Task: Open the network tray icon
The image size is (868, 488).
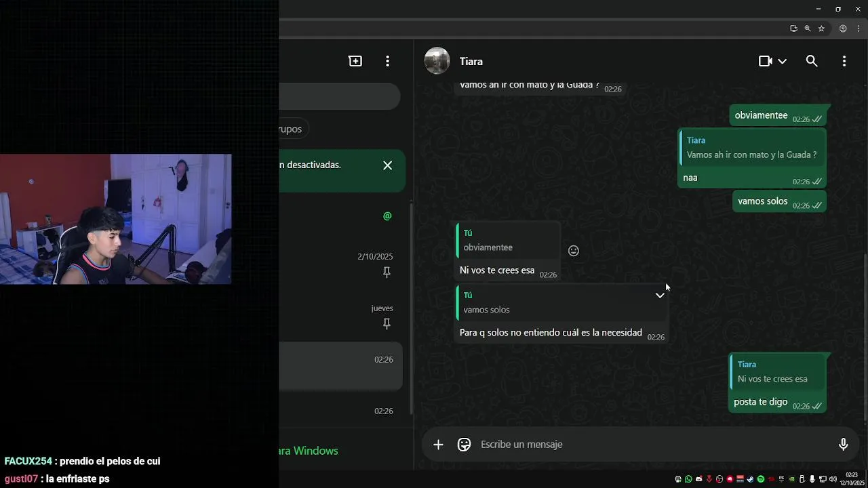Action: (x=823, y=479)
